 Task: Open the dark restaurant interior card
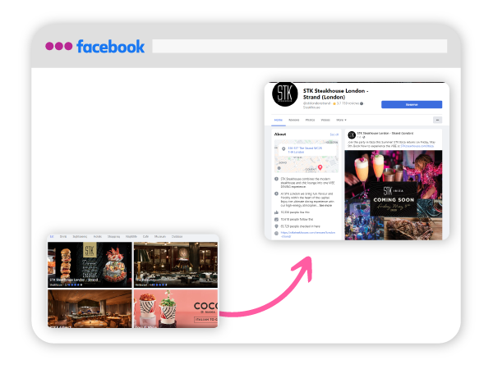click(176, 265)
